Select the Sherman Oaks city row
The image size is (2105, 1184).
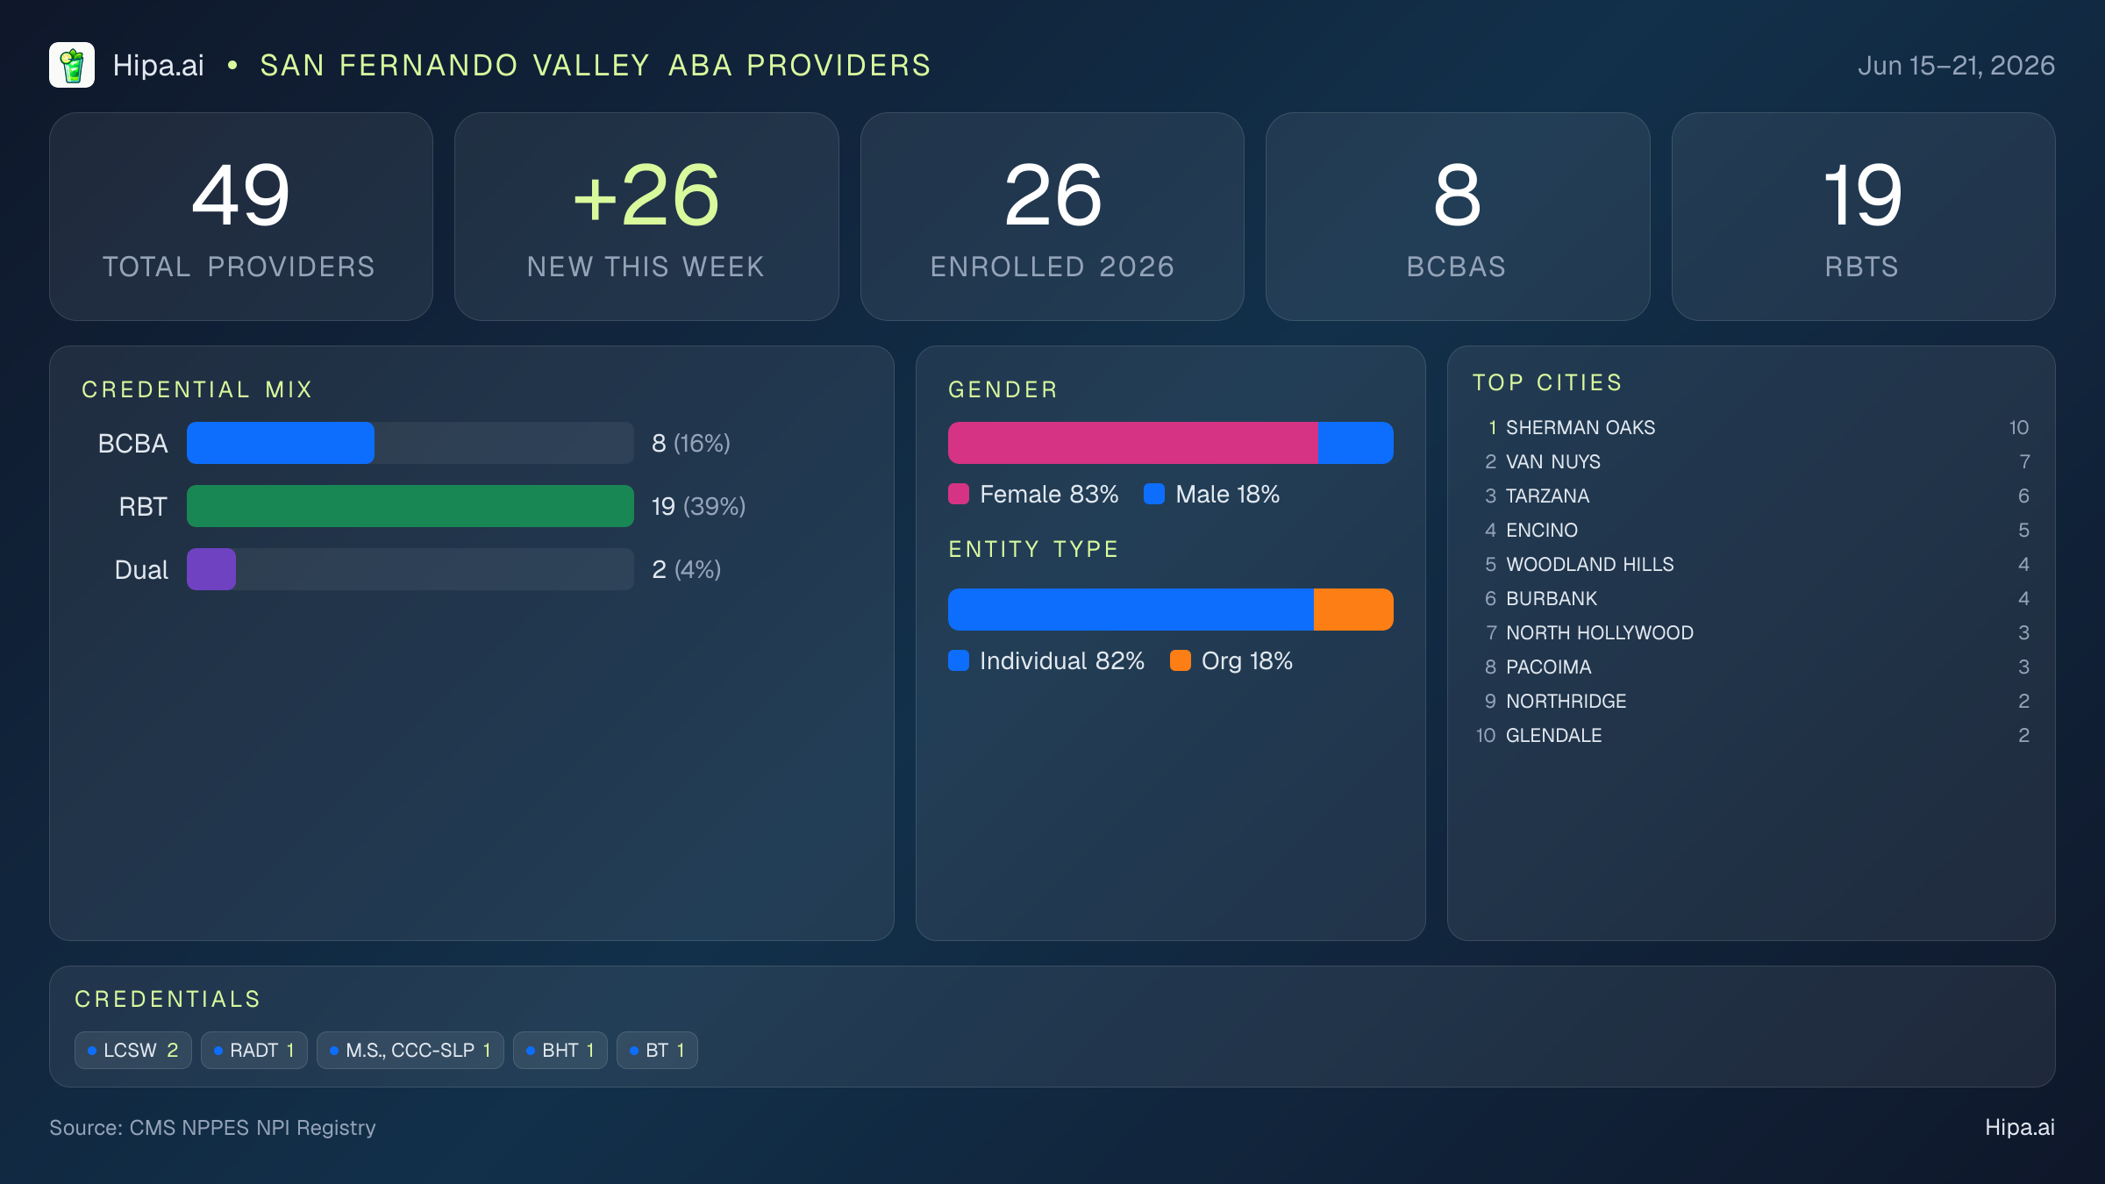tap(1752, 427)
